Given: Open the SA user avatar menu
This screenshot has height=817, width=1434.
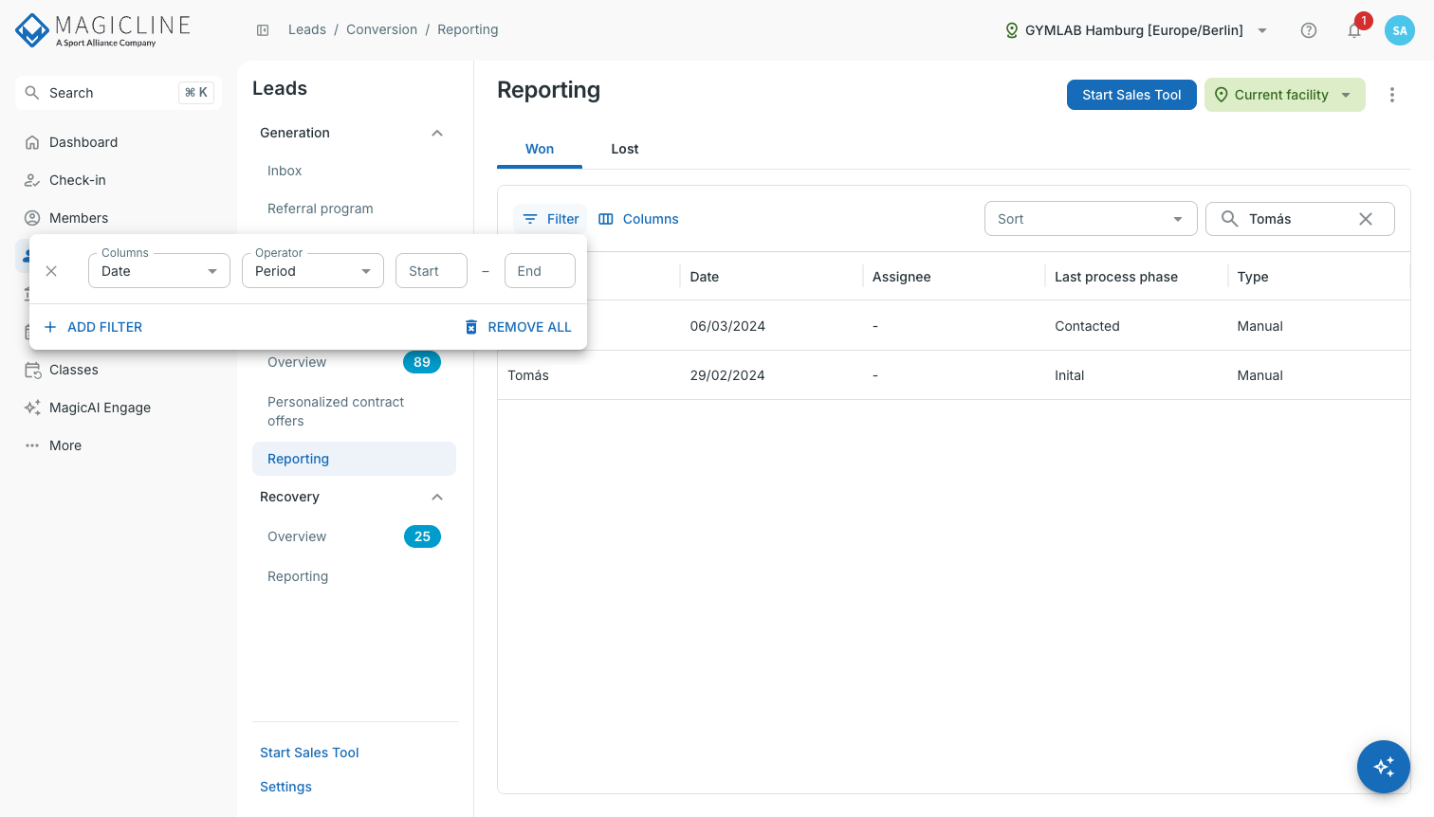Looking at the screenshot, I should 1400,30.
